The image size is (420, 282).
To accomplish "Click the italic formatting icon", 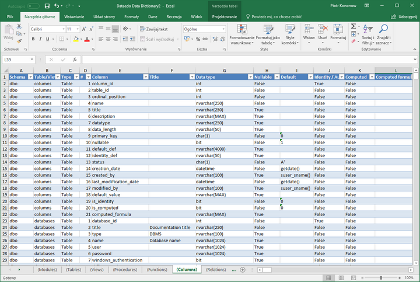I will click(x=41, y=39).
